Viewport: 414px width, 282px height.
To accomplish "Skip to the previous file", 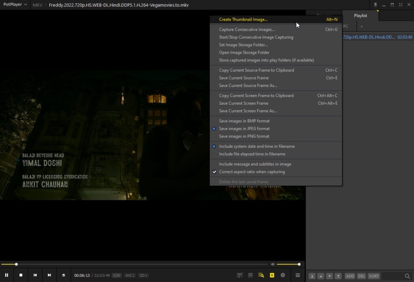I will pyautogui.click(x=35, y=275).
